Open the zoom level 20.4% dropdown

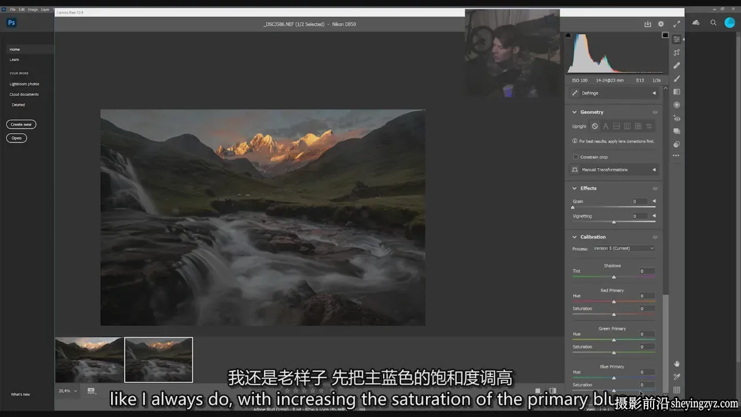pos(68,391)
